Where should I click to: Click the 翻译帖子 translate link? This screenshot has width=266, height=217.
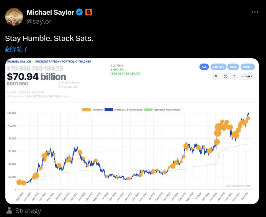[16, 49]
